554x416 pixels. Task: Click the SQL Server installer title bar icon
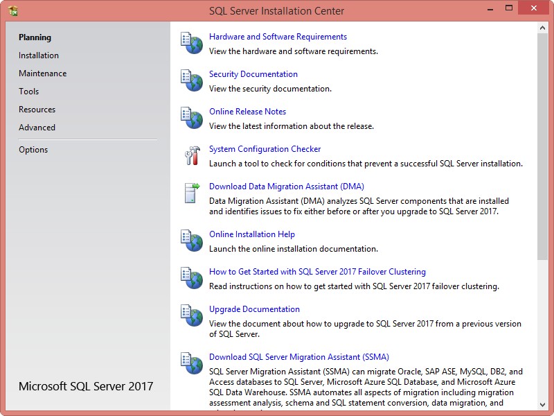point(12,10)
